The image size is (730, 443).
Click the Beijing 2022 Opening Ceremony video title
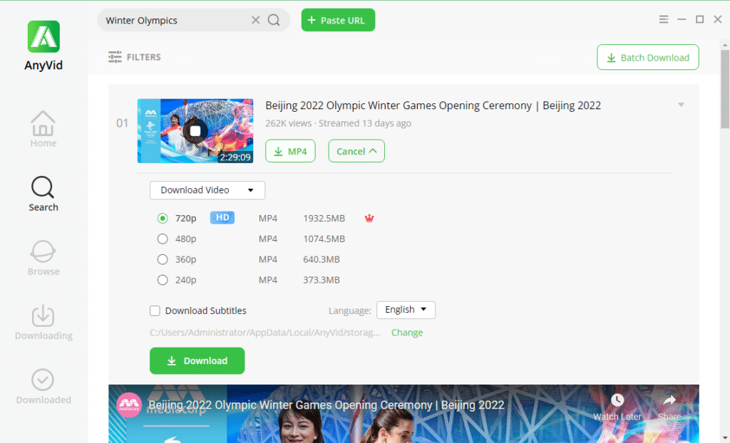433,105
